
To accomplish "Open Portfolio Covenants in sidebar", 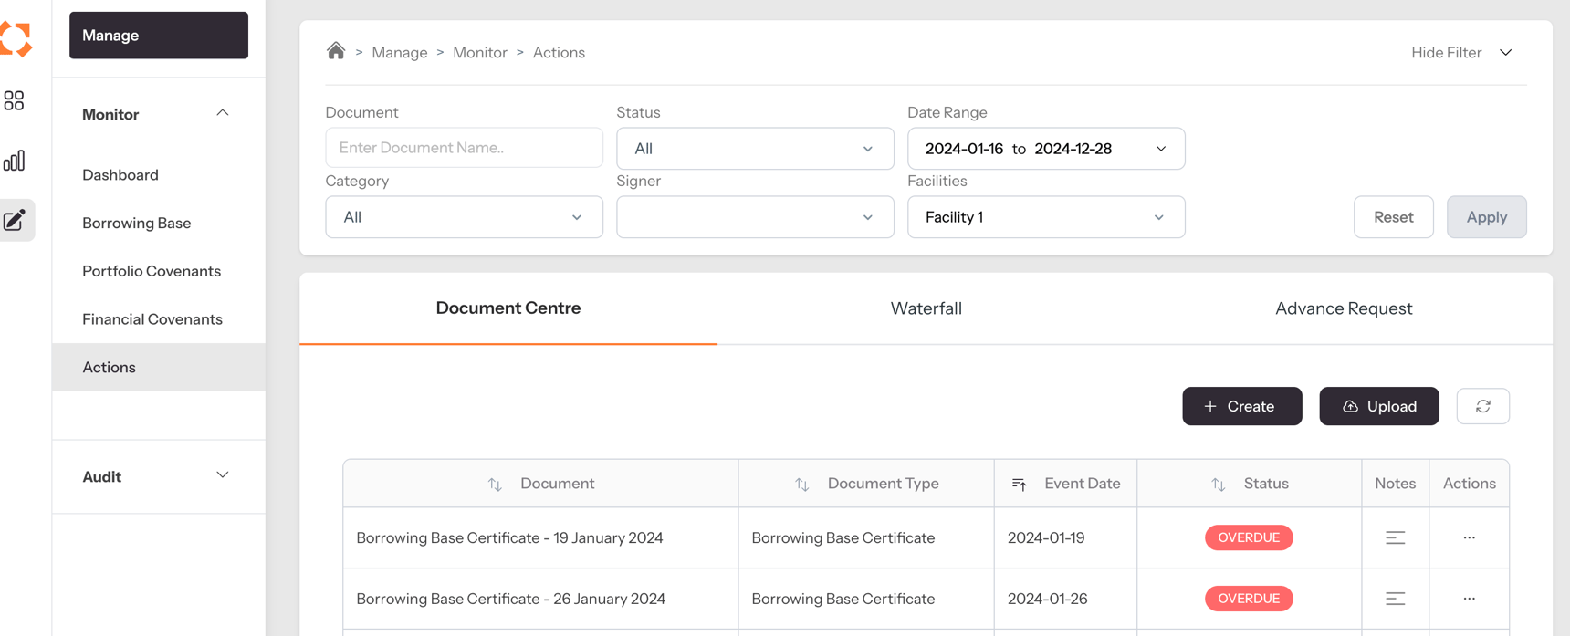I will click(x=152, y=271).
